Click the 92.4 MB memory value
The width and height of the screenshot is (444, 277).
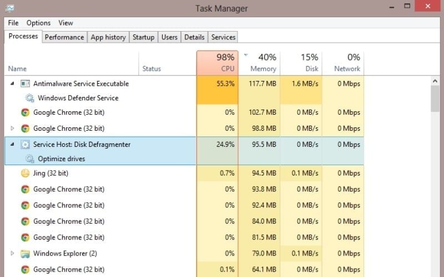click(264, 205)
